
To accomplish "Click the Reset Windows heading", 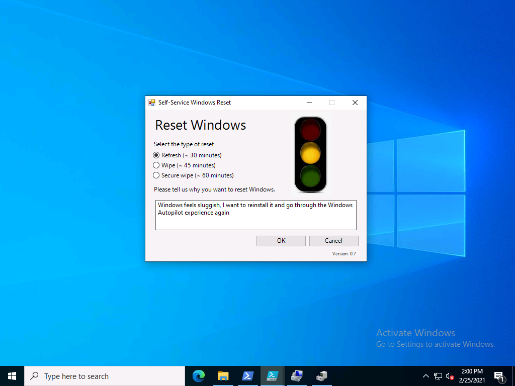I will pyautogui.click(x=200, y=125).
